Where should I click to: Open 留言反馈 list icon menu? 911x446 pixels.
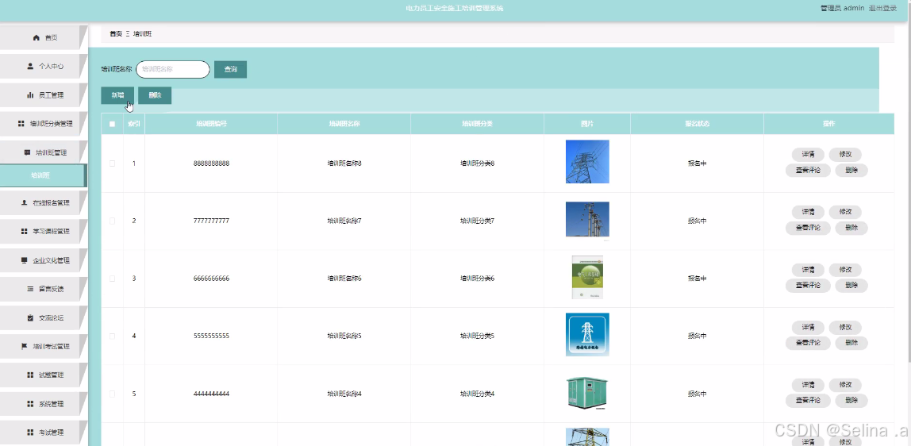pyautogui.click(x=44, y=289)
